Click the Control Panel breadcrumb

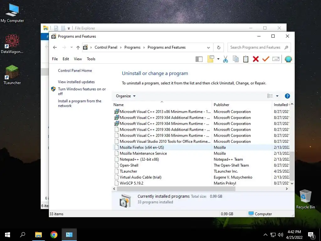coord(106,47)
